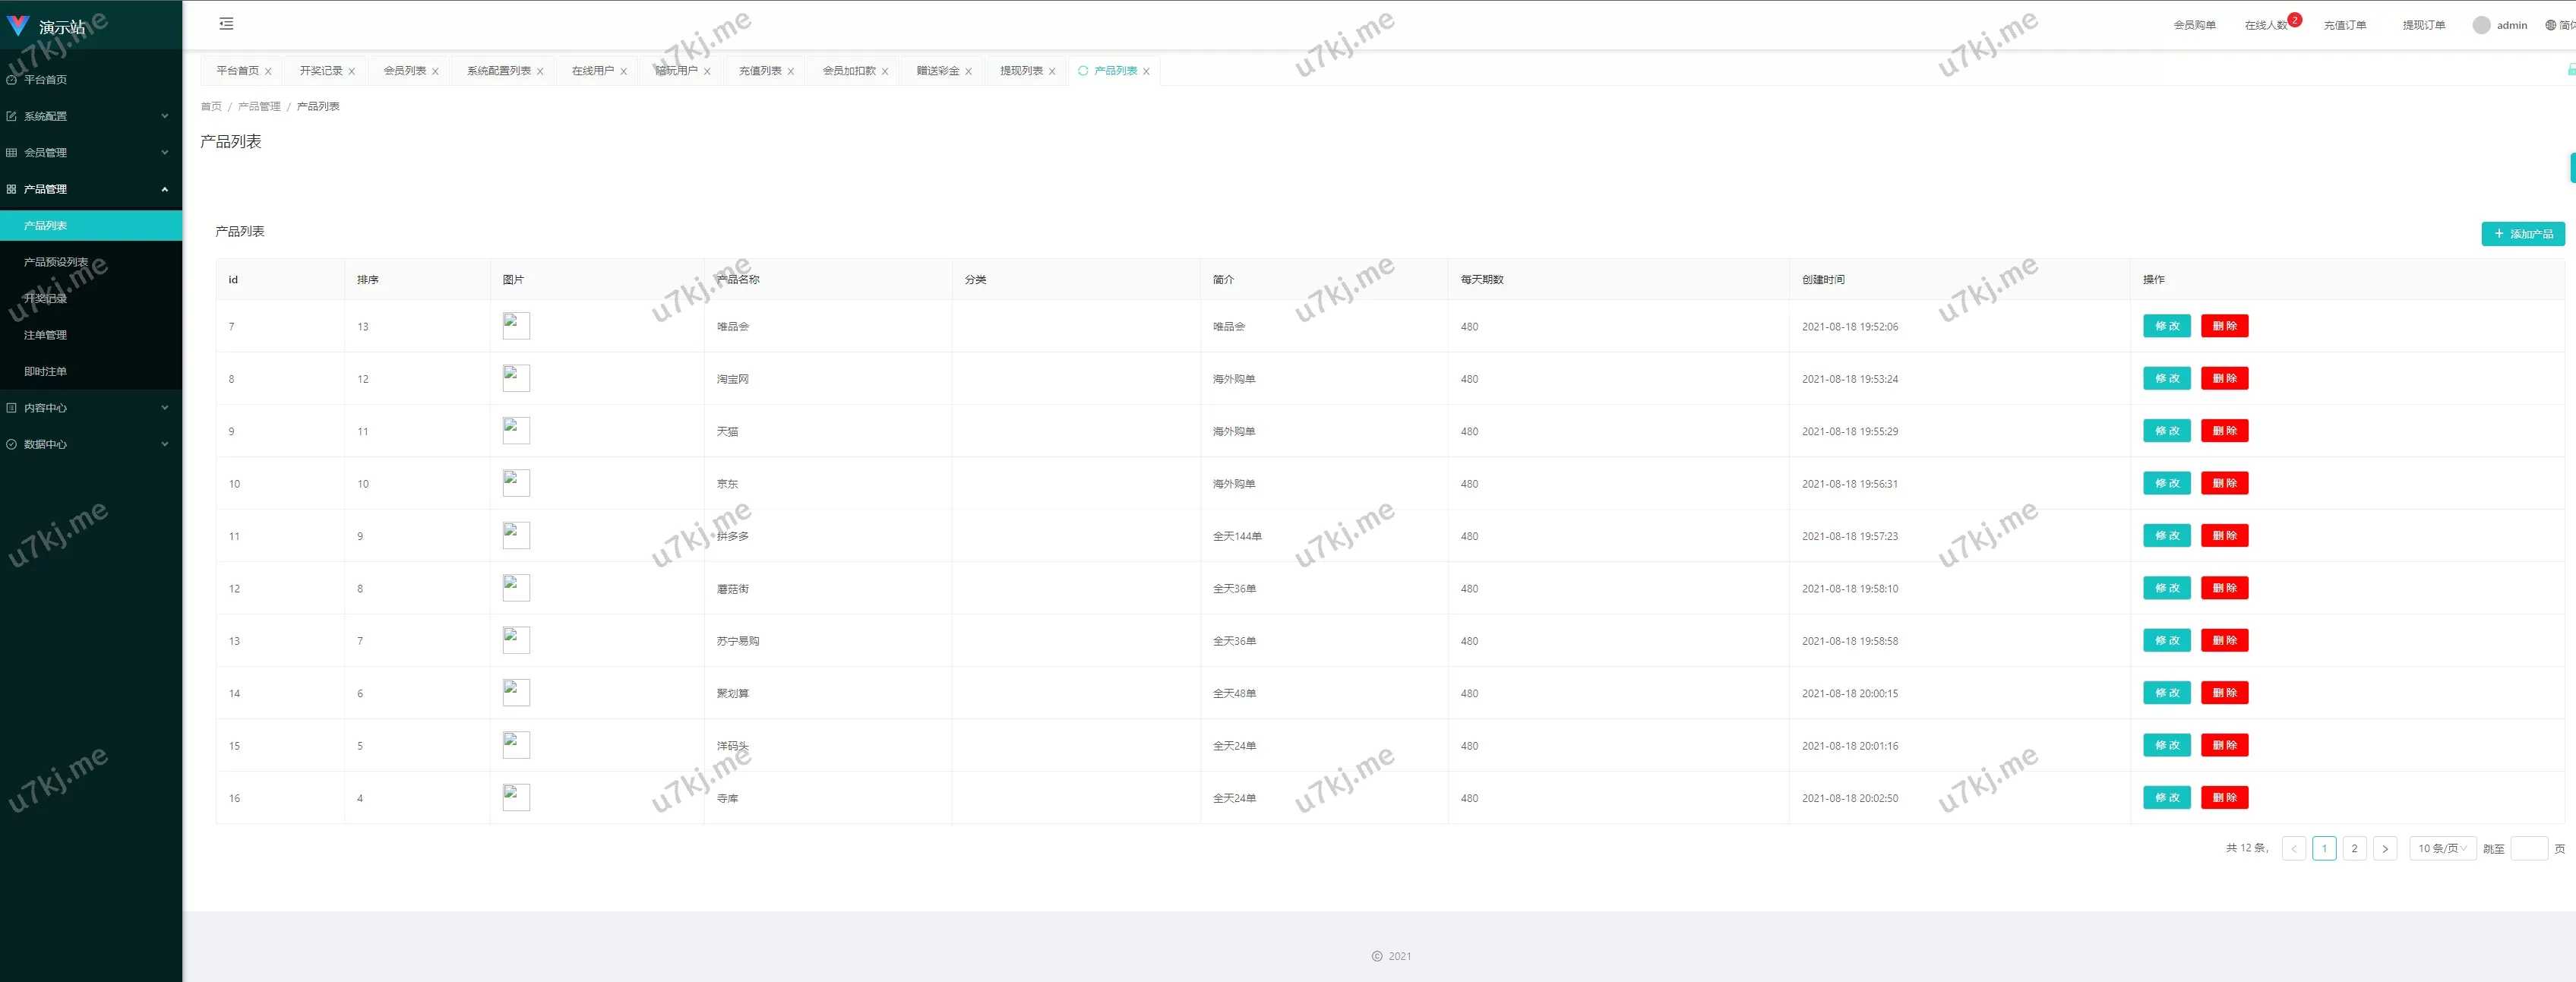This screenshot has width=2576, height=982.
Task: Click the globe language icon
Action: click(2550, 25)
